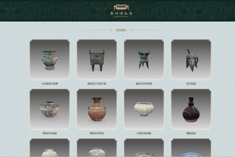Open the 牛首兽面纹铜尊 artifact thumbnail
Viewport: 235px width, 157px height.
point(50,60)
